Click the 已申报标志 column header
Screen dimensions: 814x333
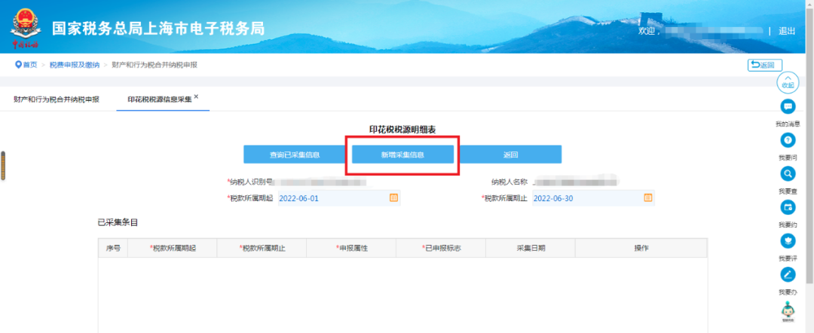point(441,249)
